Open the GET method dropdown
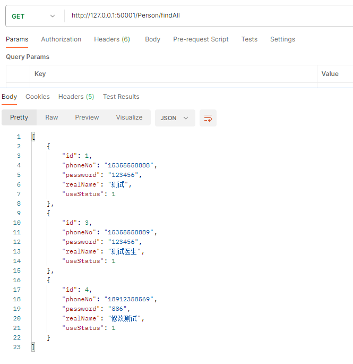The image size is (353, 364). [34, 16]
